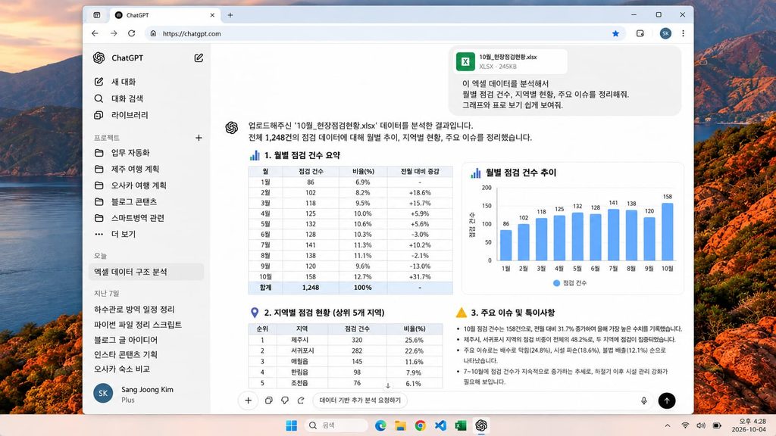This screenshot has width=776, height=436.
Task: Add a new project with the plus icon
Action: click(x=199, y=138)
